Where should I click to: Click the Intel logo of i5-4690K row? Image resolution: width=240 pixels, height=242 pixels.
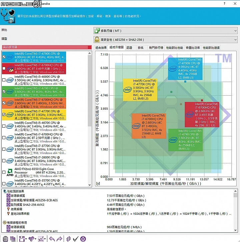tap(10, 80)
